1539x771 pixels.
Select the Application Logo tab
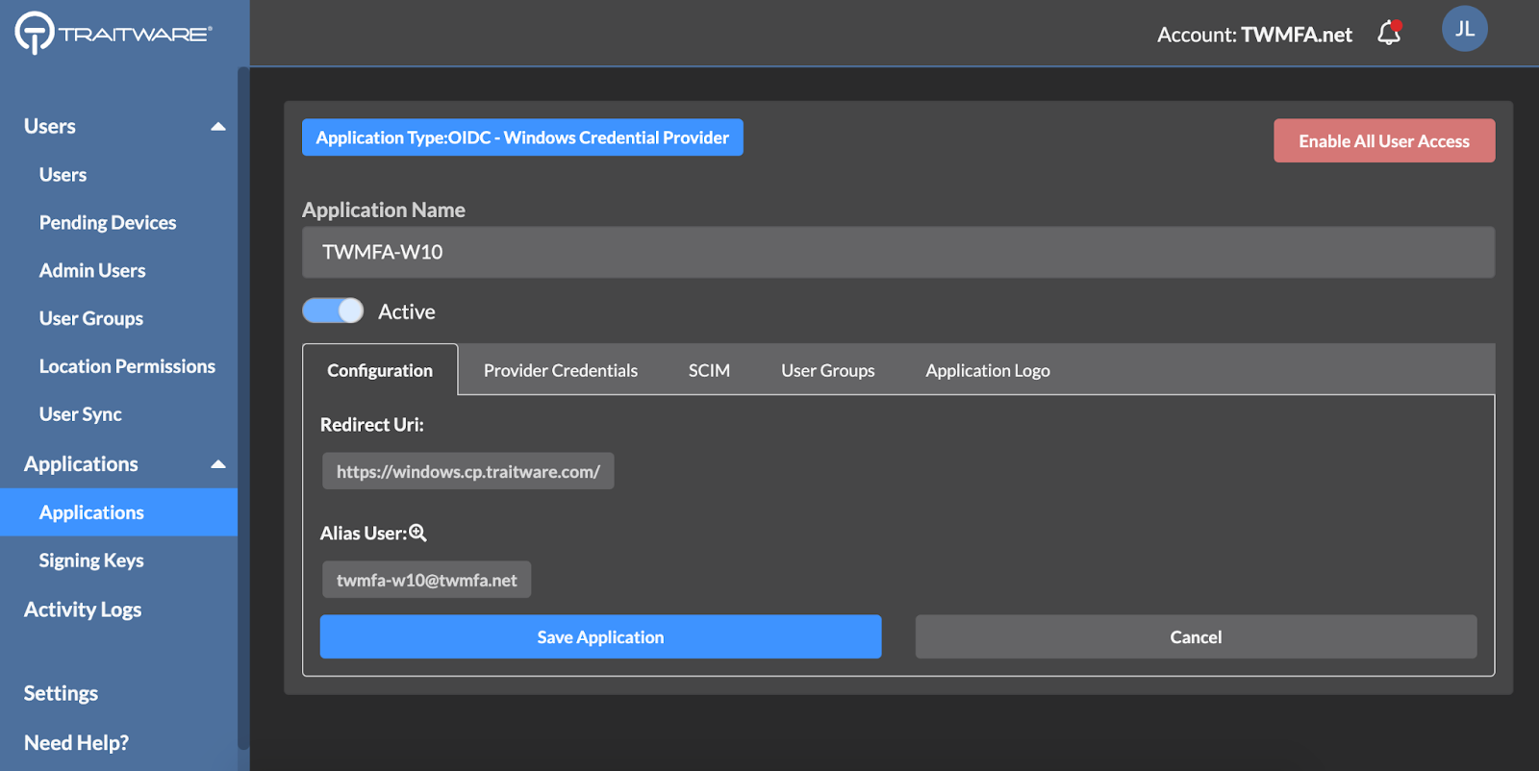[x=988, y=370]
